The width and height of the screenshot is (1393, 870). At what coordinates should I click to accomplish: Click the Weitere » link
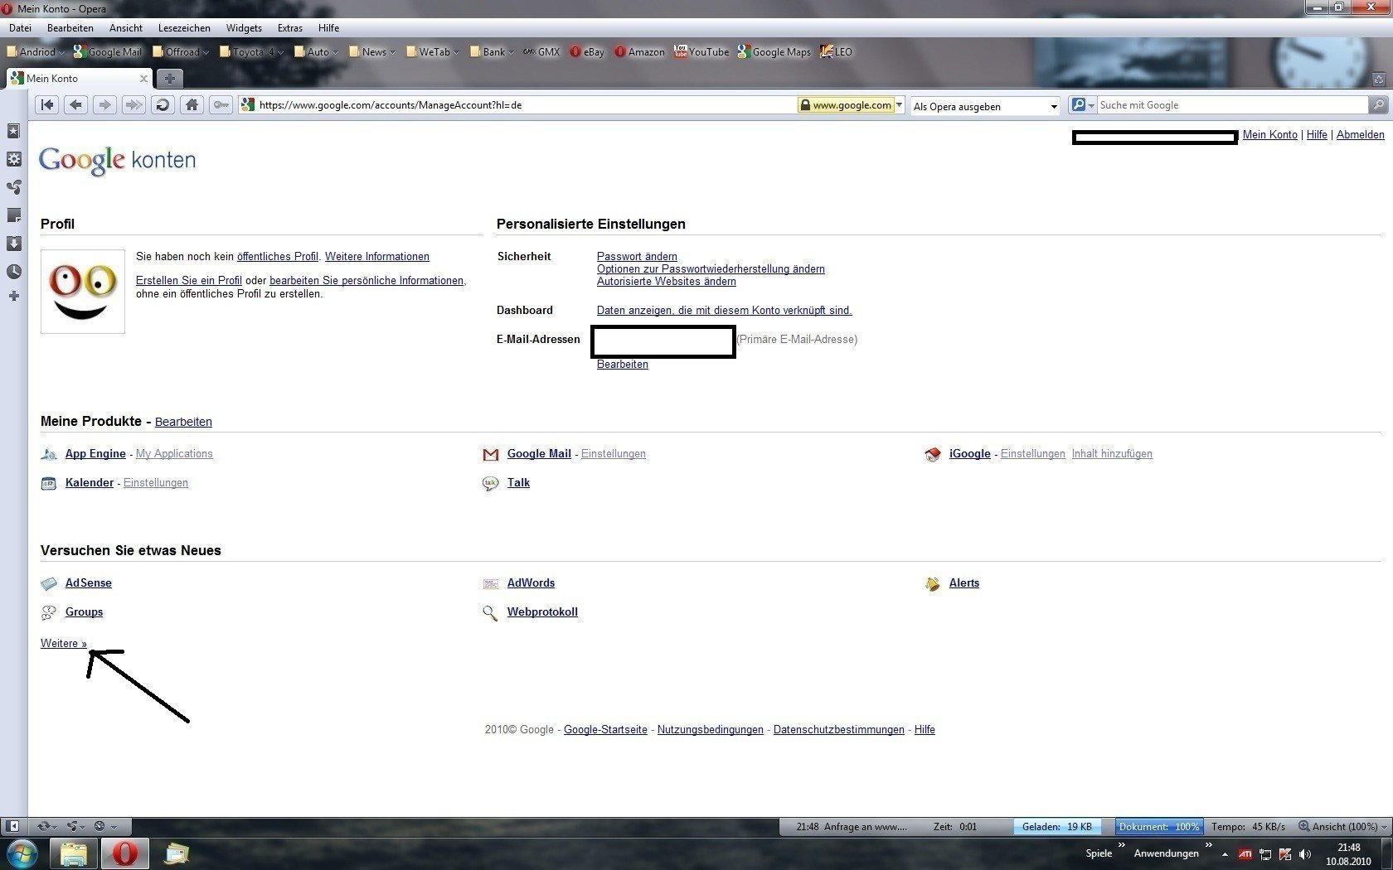point(64,644)
